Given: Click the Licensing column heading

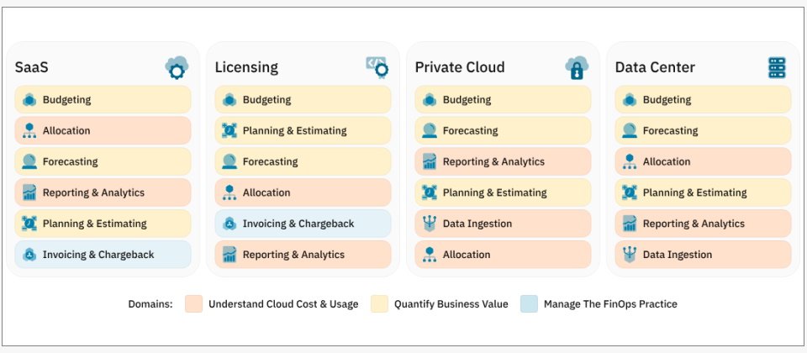Looking at the screenshot, I should coord(246,67).
